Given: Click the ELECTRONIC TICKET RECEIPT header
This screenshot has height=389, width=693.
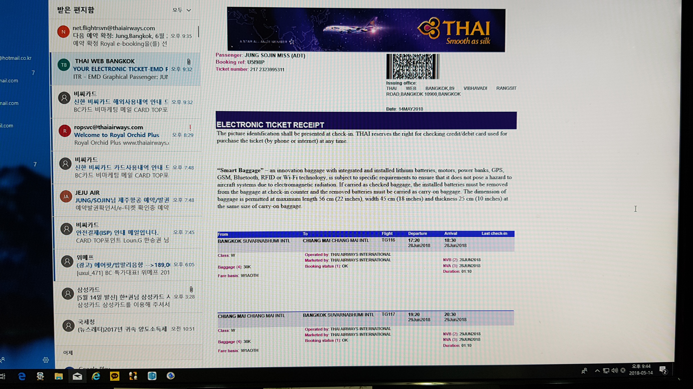Looking at the screenshot, I should tap(270, 125).
